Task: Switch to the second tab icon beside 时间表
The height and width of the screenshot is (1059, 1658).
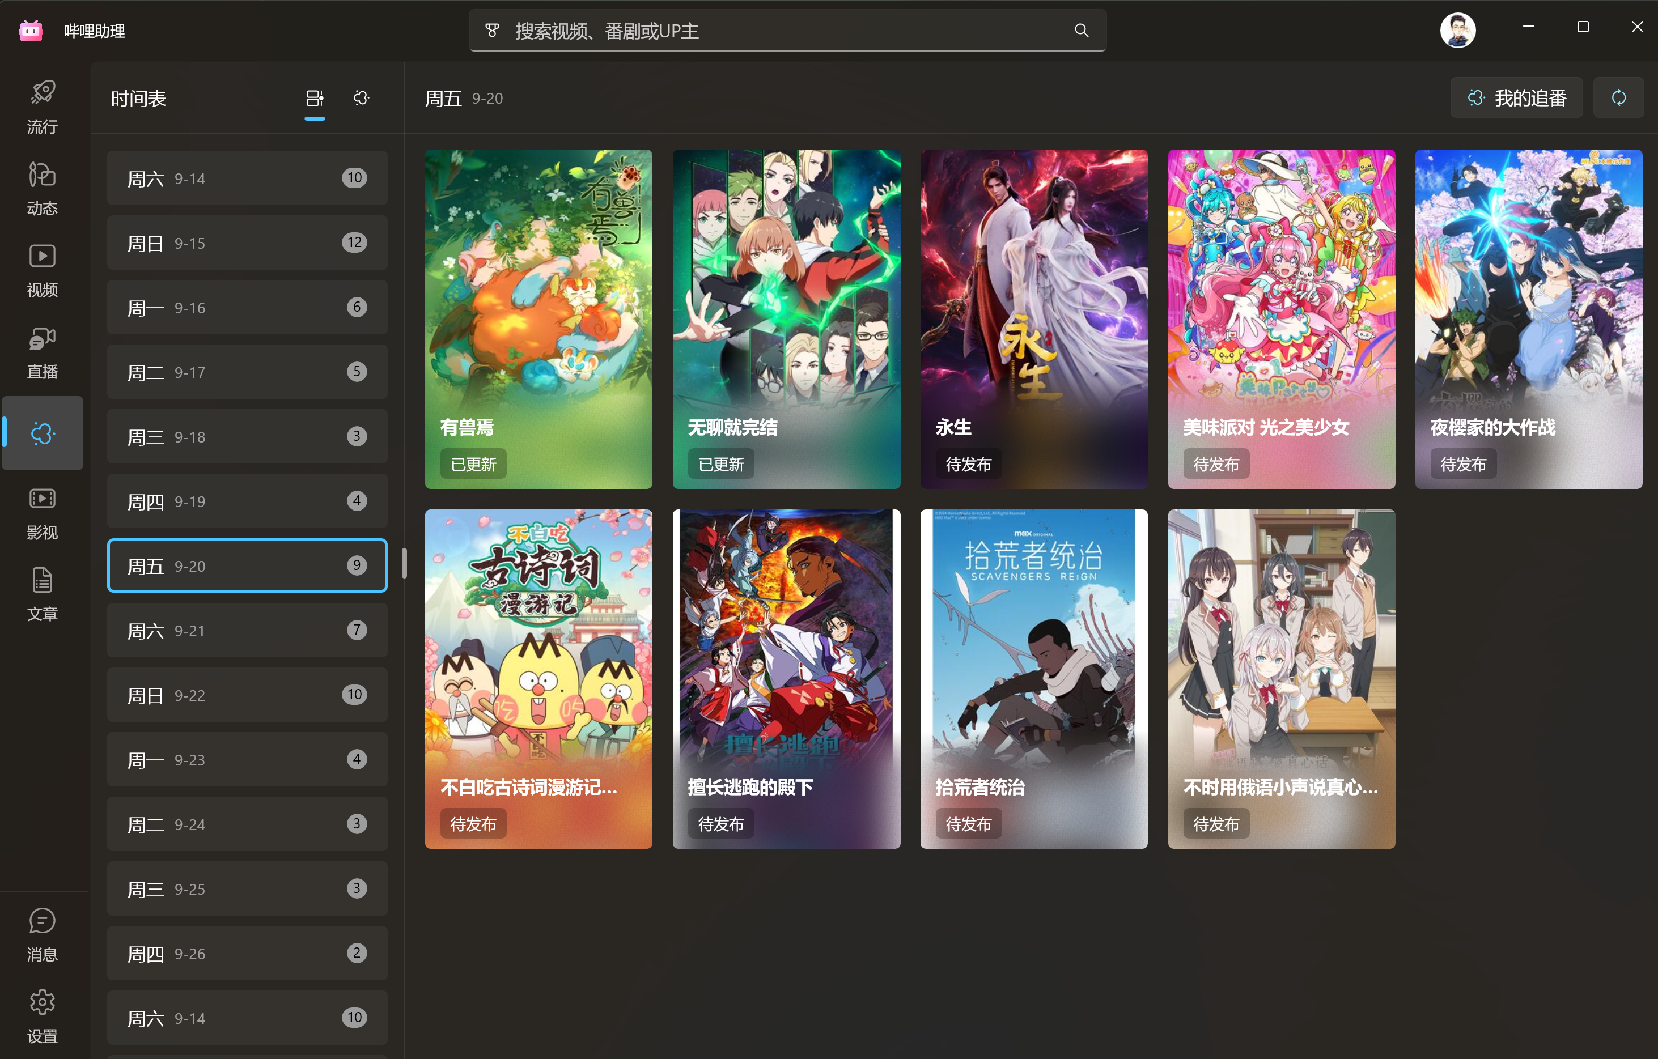Action: tap(362, 97)
